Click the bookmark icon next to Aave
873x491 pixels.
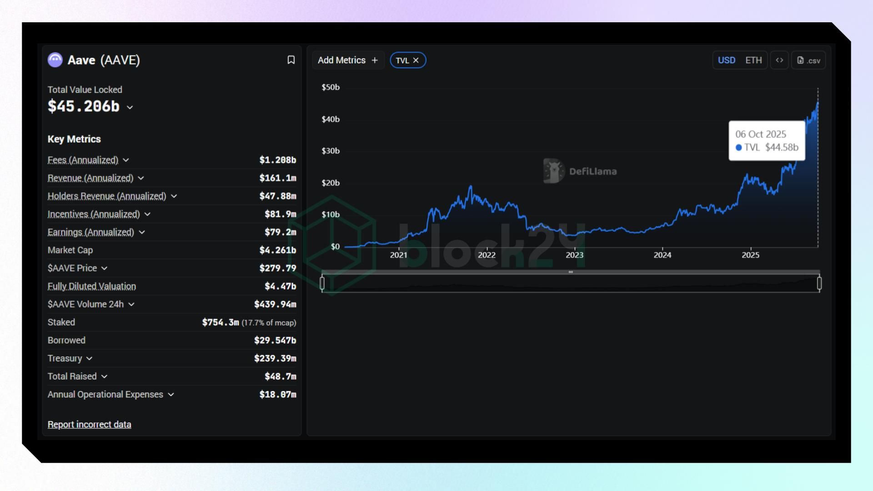tap(291, 60)
